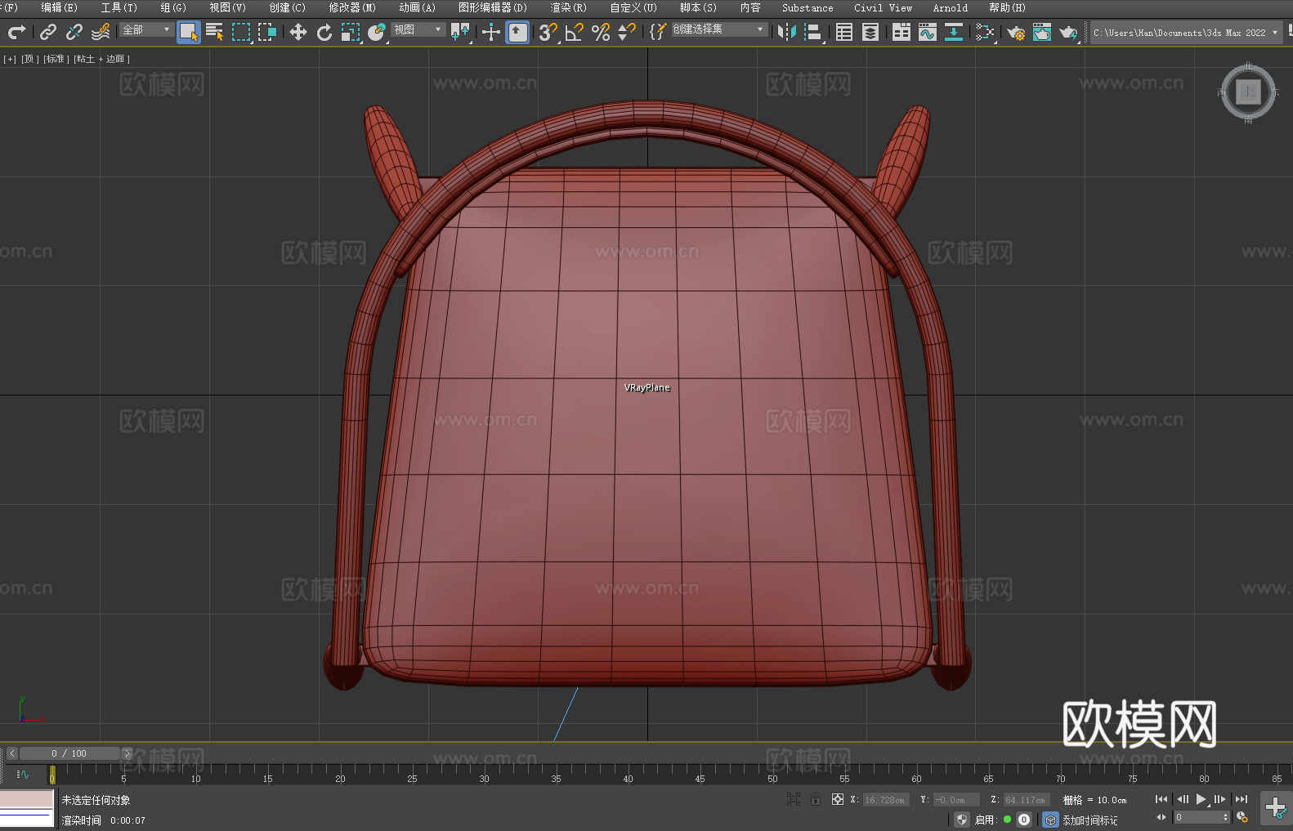Open the Curve Editor

click(928, 32)
